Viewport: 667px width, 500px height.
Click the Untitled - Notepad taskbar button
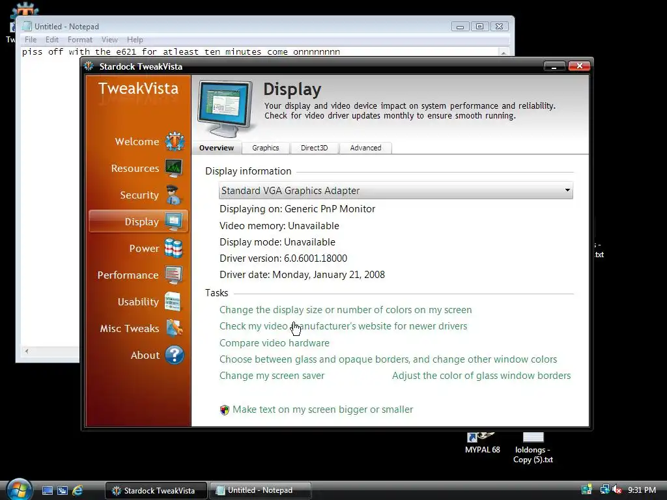[x=261, y=490]
